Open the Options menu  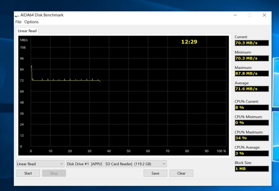(x=31, y=22)
